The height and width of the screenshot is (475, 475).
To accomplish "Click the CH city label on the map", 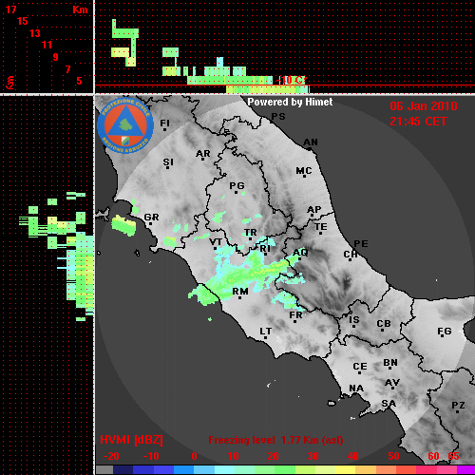I will click(x=351, y=255).
